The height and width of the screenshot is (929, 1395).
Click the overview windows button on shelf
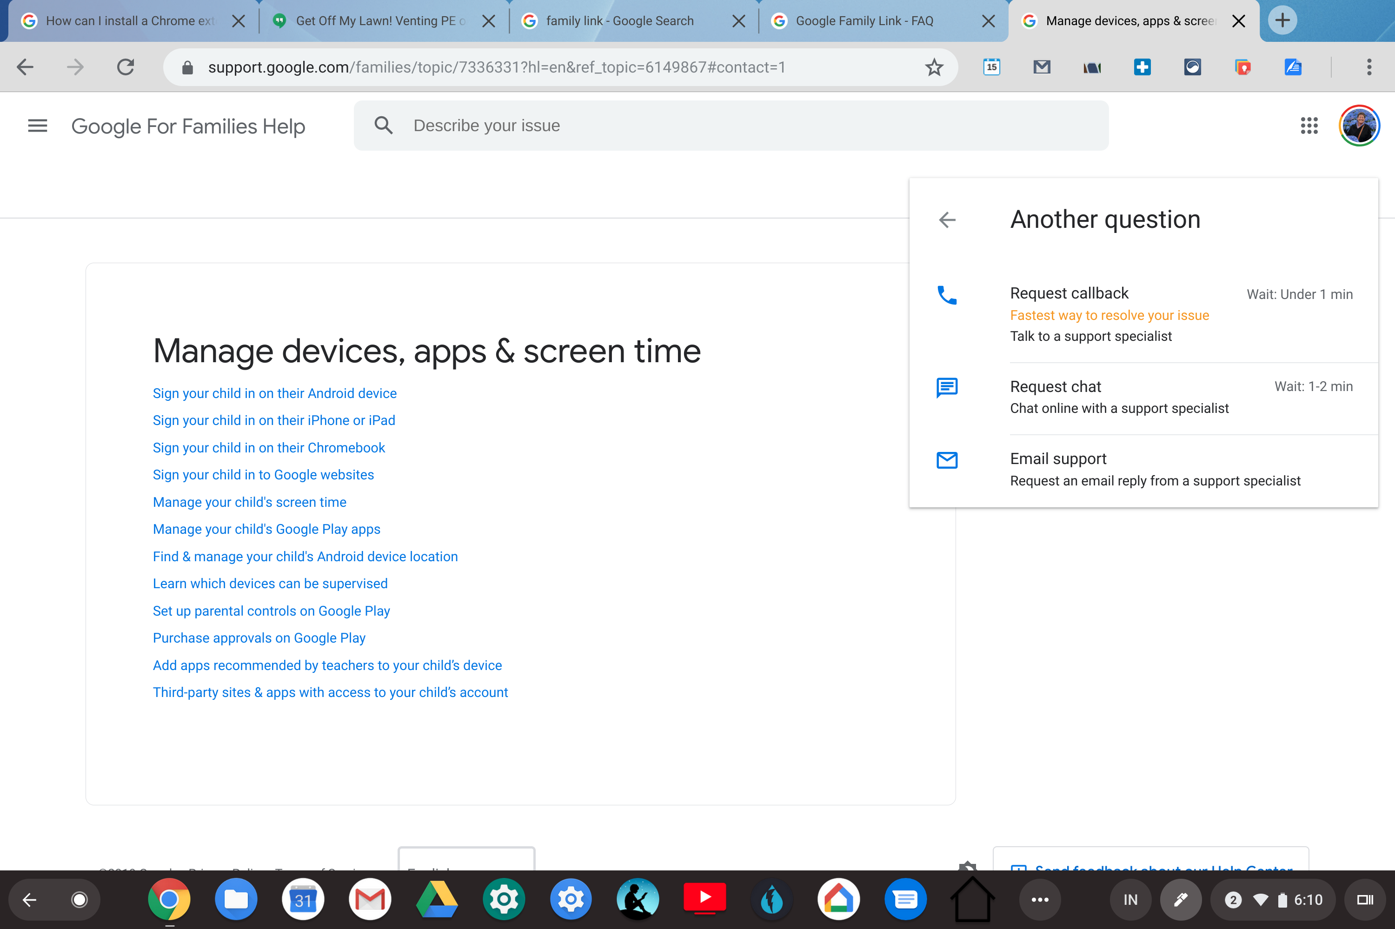(x=1365, y=899)
